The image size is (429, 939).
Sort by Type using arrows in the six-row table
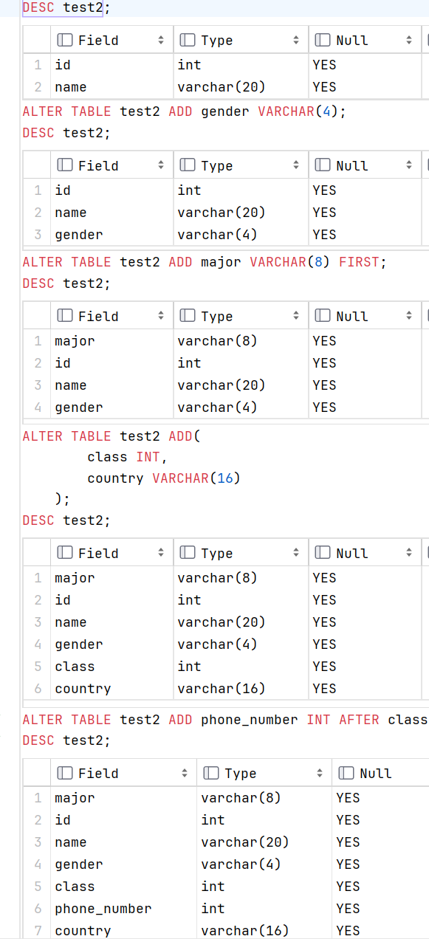coord(296,553)
